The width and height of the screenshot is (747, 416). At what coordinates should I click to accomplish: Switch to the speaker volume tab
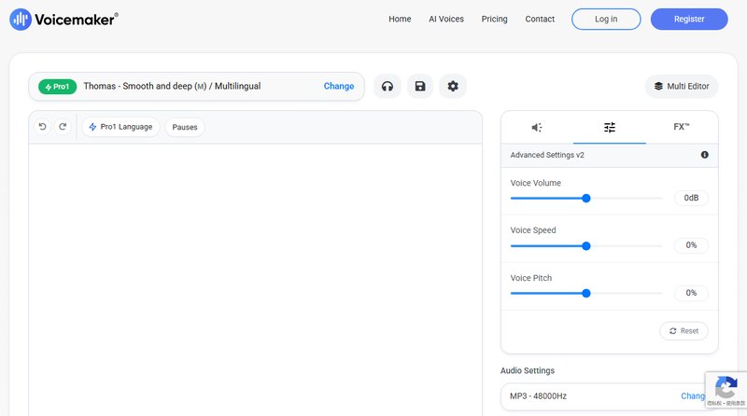pos(537,127)
